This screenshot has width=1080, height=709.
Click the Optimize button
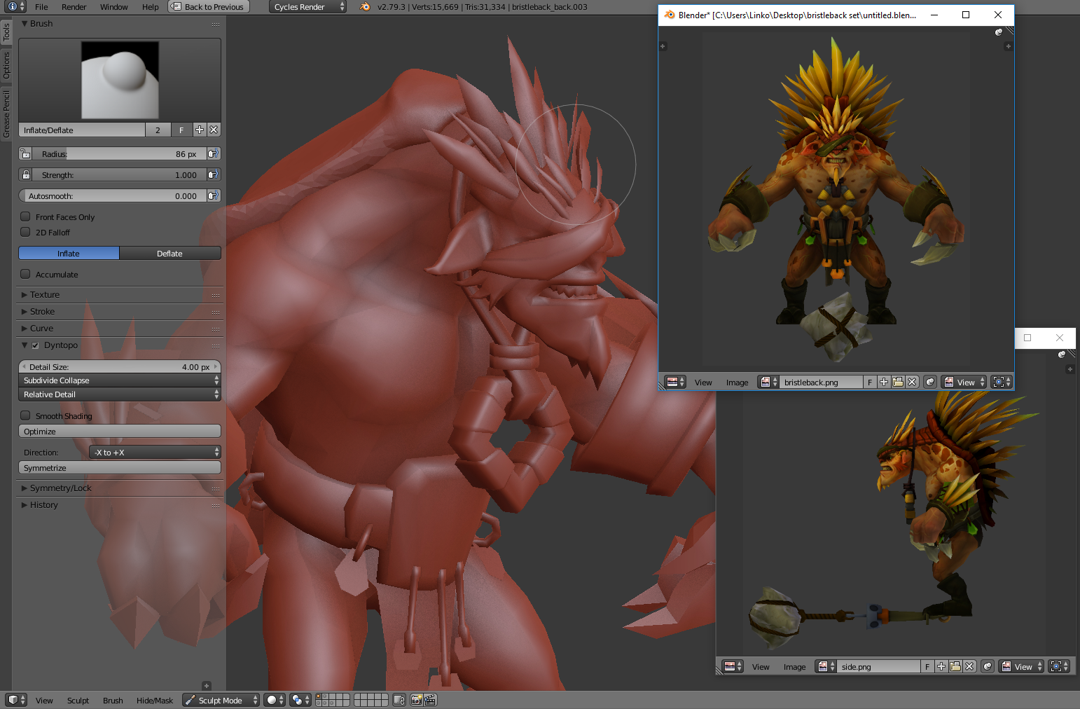tap(120, 431)
